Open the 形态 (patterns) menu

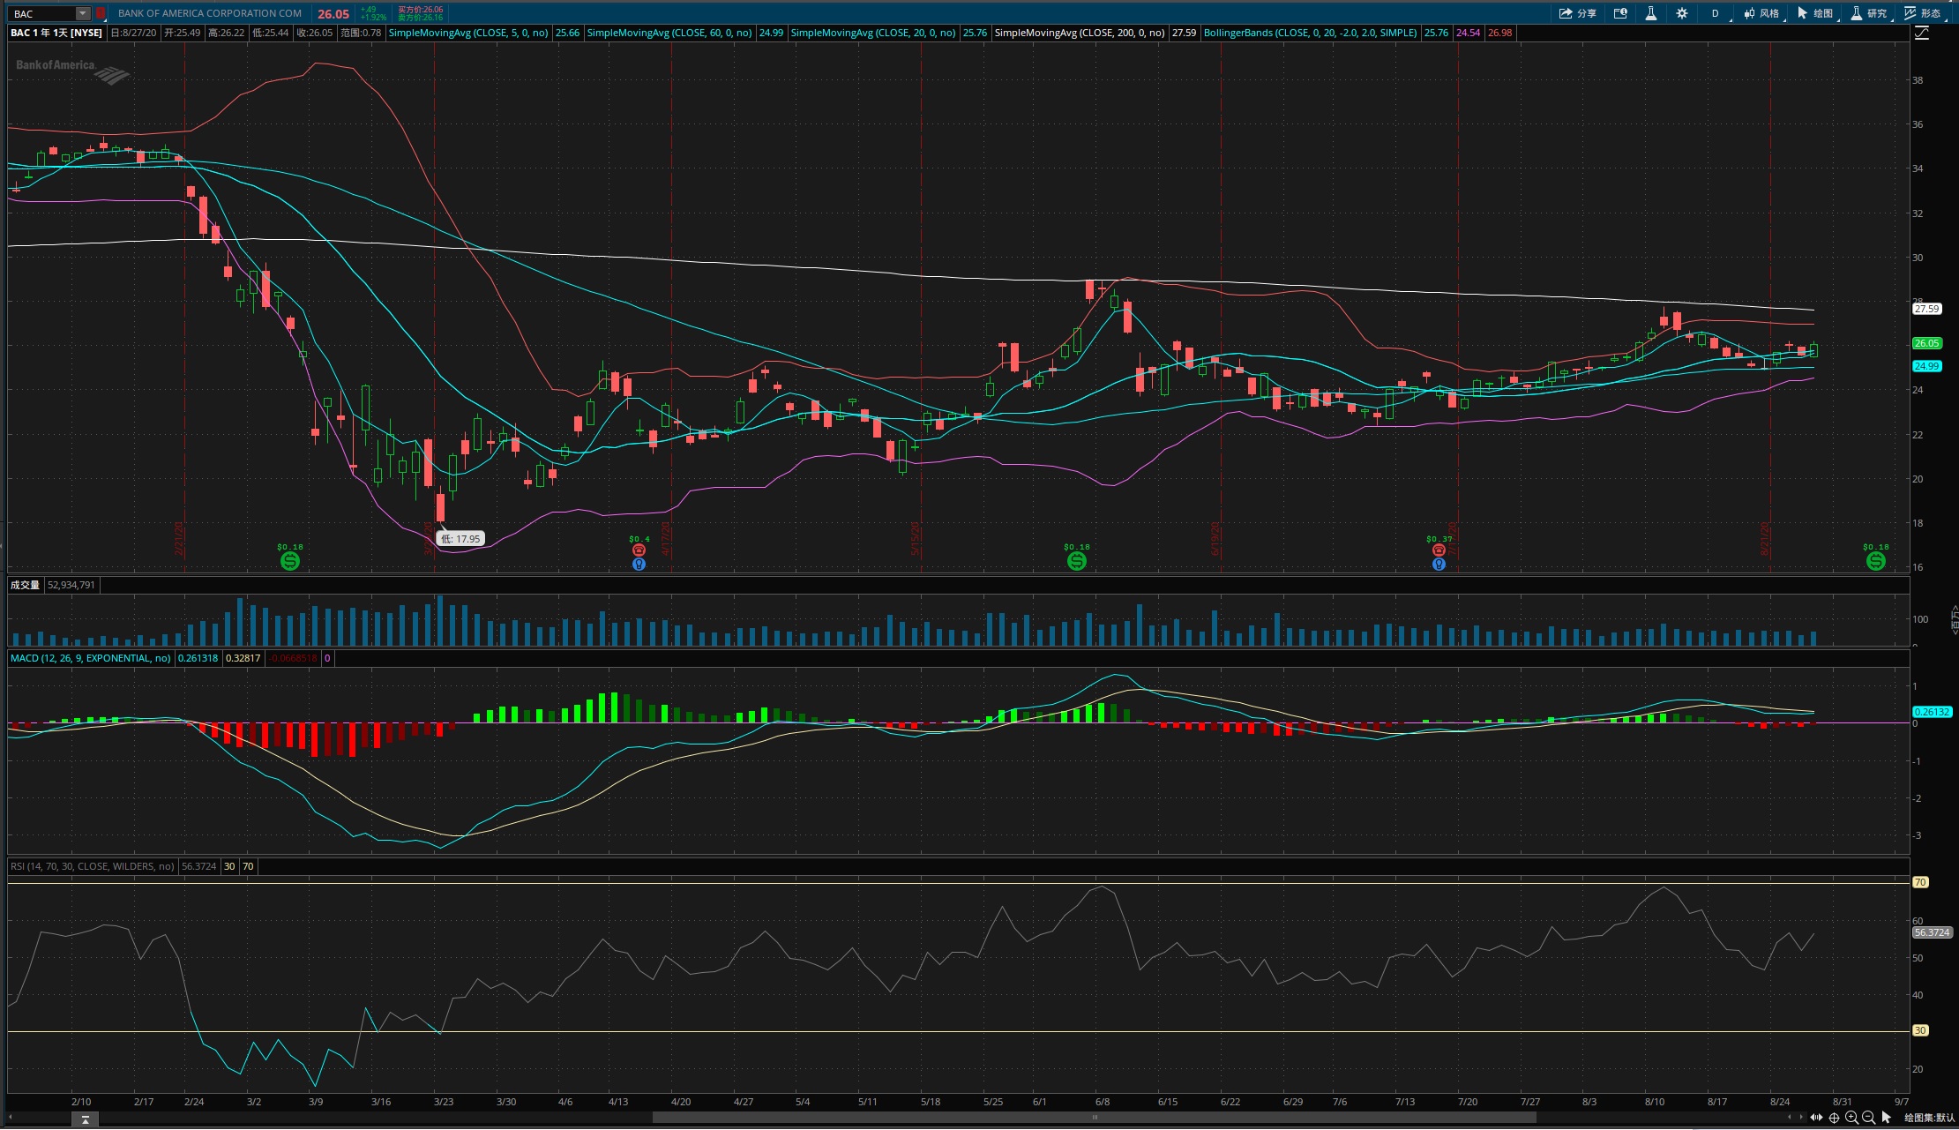pyautogui.click(x=1924, y=13)
